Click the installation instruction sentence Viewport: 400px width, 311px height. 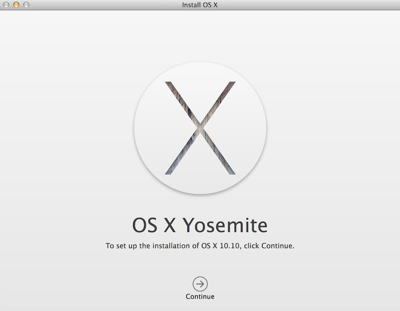(x=200, y=246)
